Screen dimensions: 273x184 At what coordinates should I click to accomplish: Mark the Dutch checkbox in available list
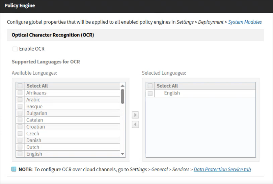tap(20, 147)
